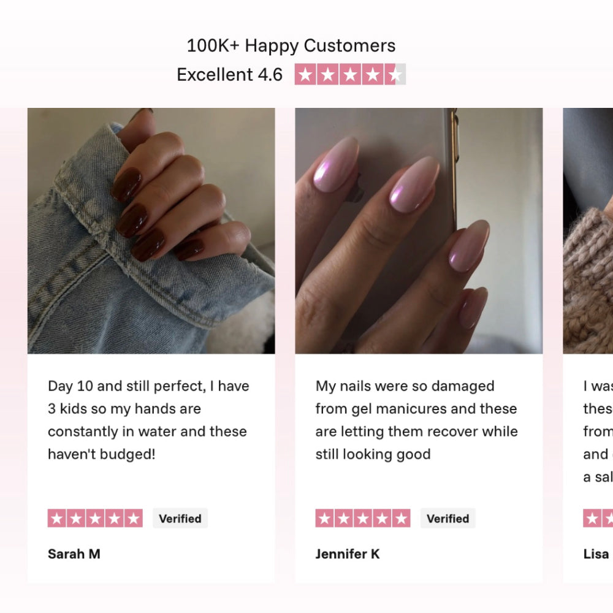613x613 pixels.
Task: Click the first star of Sarah M's rating
Action: pos(57,519)
